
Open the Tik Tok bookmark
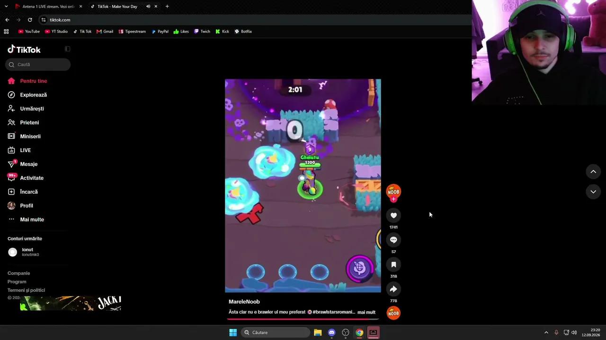pyautogui.click(x=82, y=32)
